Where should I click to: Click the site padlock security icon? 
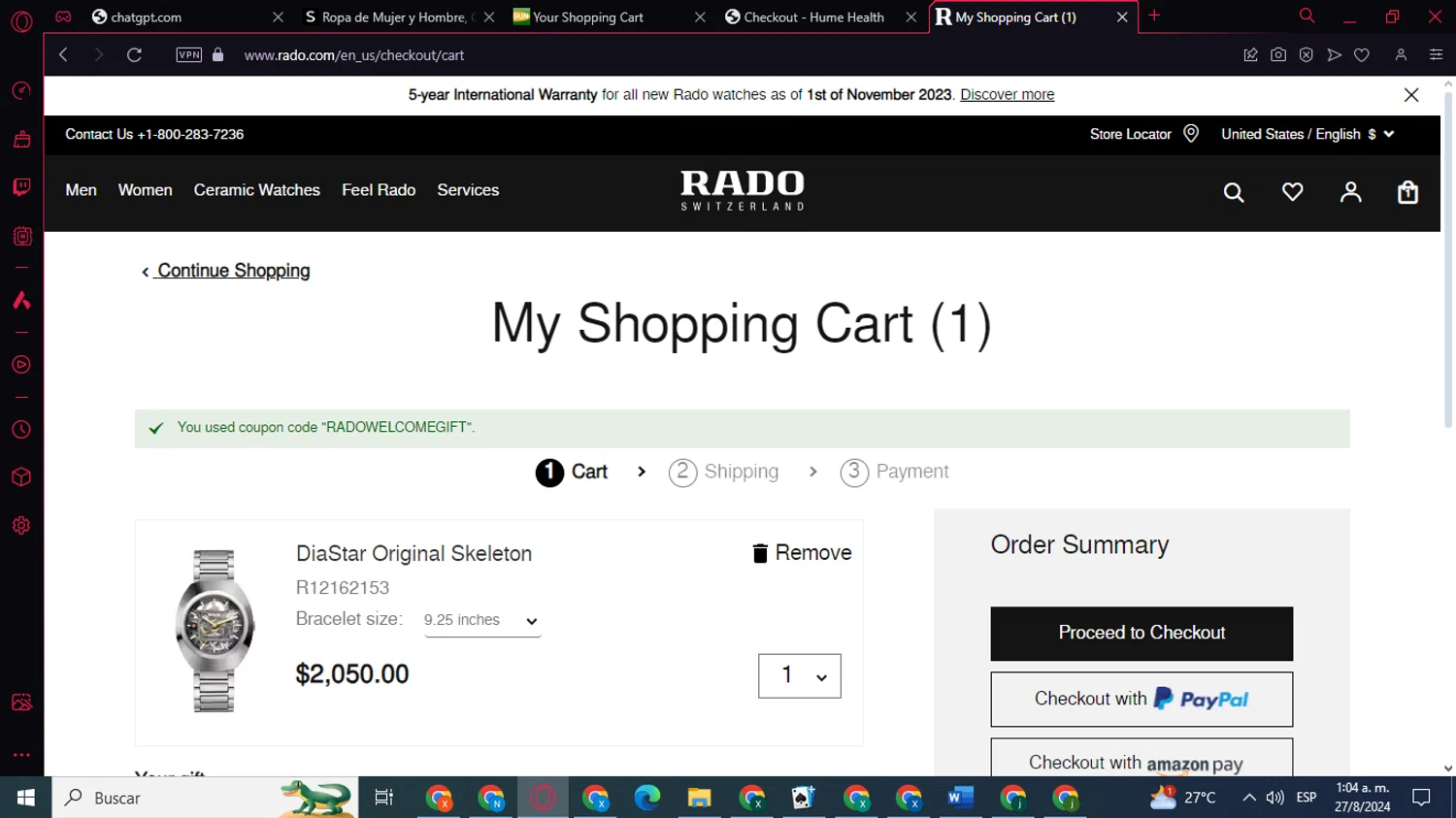pyautogui.click(x=218, y=55)
